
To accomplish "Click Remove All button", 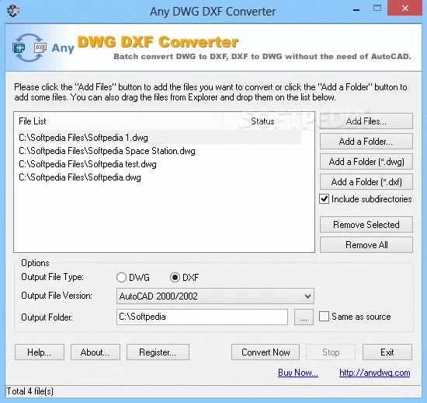I will 366,245.
